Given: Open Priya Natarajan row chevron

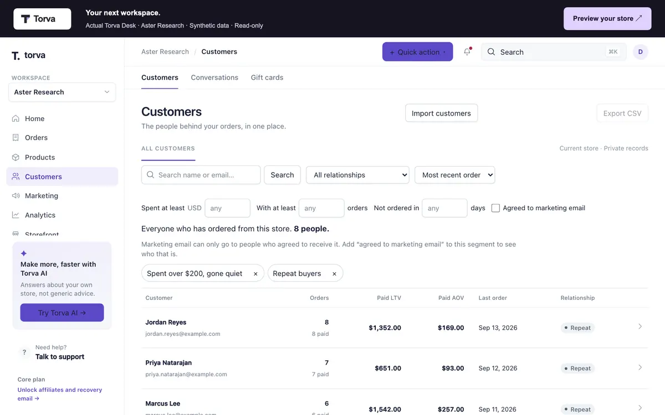Looking at the screenshot, I should [x=640, y=367].
